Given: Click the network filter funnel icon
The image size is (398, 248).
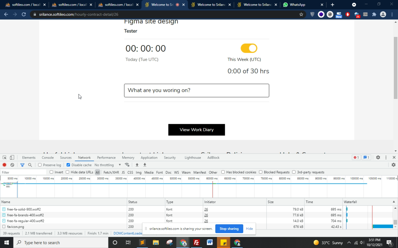Looking at the screenshot, I should 22,165.
